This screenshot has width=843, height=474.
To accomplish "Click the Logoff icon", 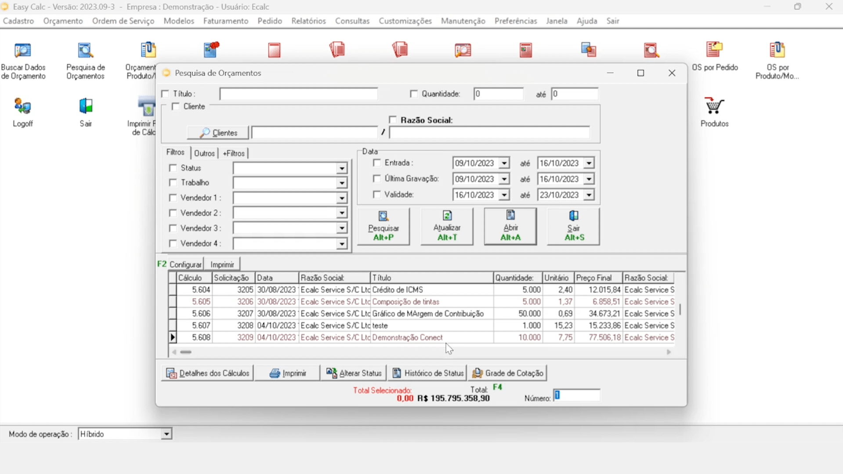I will click(x=23, y=107).
